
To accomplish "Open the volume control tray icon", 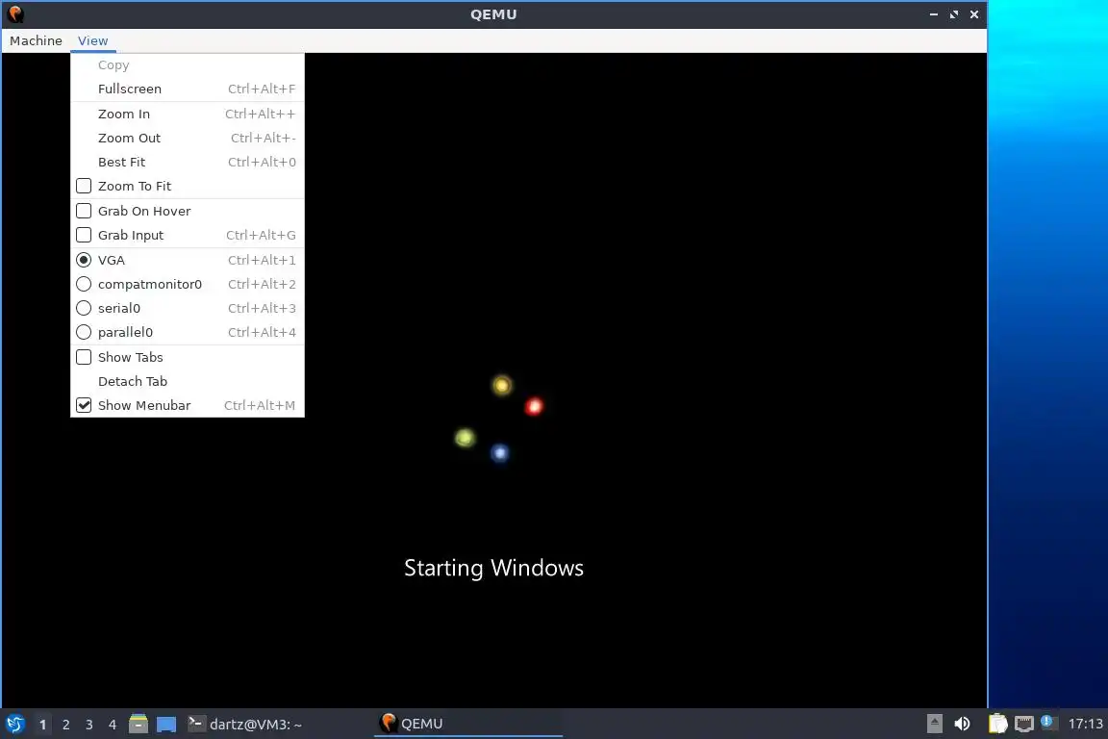I will pyautogui.click(x=962, y=724).
